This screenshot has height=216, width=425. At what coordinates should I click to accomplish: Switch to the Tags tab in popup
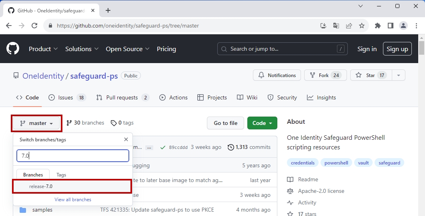pyautogui.click(x=61, y=174)
